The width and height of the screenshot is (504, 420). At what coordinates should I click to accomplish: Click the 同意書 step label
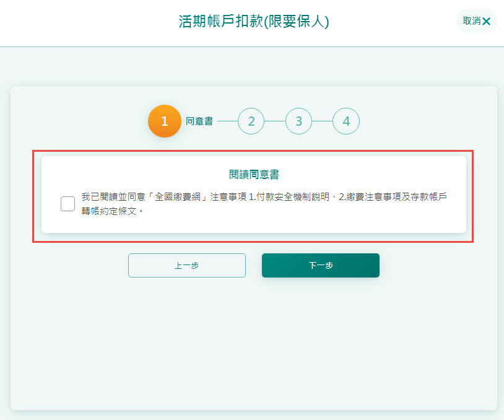tap(199, 121)
